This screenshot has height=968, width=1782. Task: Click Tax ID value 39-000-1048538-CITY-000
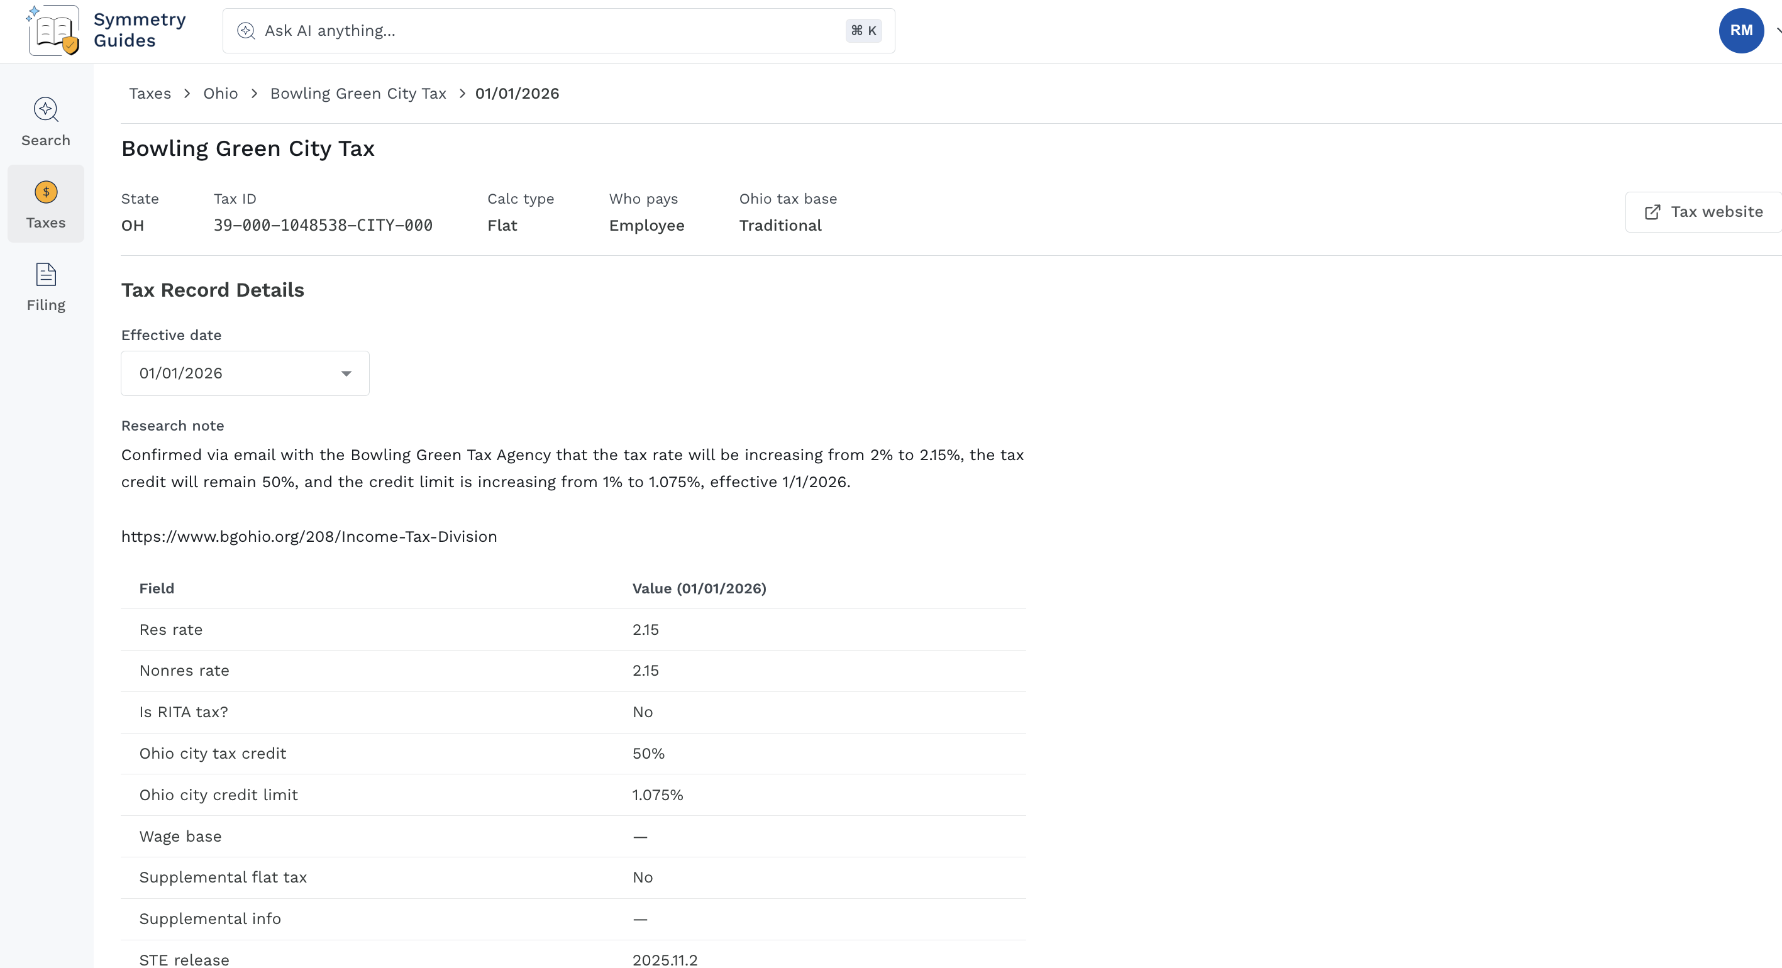tap(323, 226)
